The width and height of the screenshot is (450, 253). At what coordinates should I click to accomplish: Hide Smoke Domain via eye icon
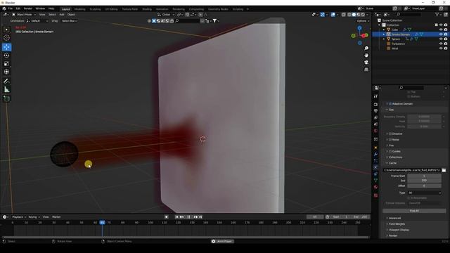point(441,34)
